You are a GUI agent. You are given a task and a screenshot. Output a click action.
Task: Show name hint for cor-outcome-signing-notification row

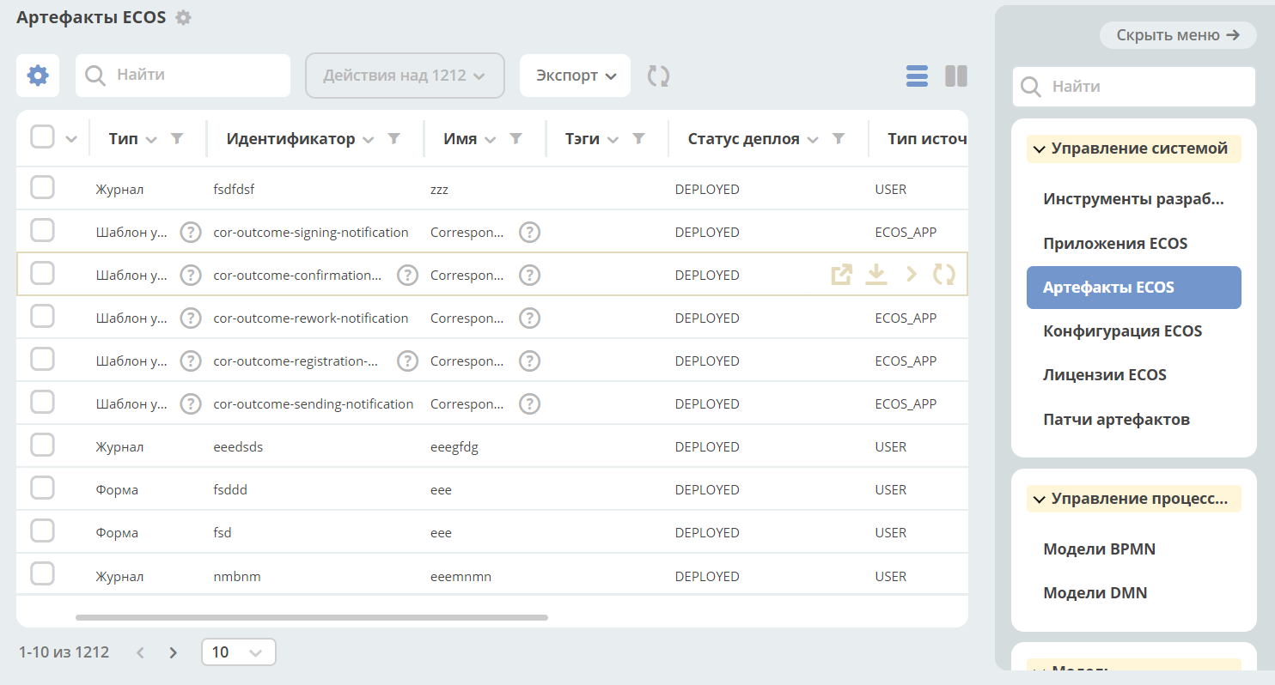tap(530, 232)
